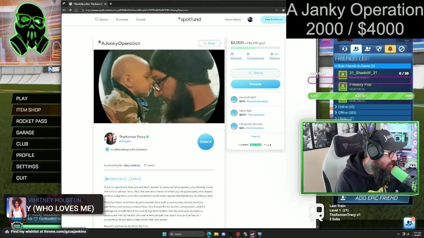
Task: Select the Friends List tab icon
Action: tap(356, 49)
